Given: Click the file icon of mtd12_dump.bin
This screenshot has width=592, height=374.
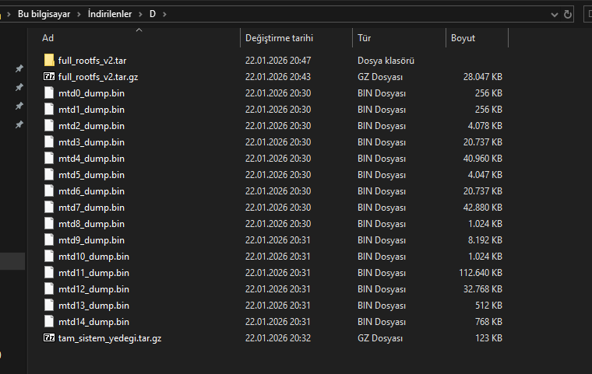Looking at the screenshot, I should 49,288.
